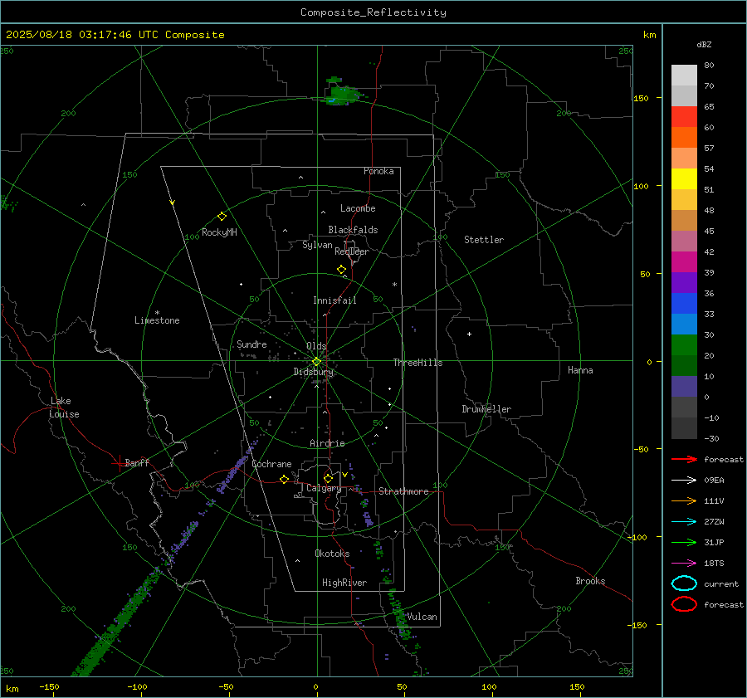The width and height of the screenshot is (747, 698).
Task: Click the Lake Louise label
Action: (64, 408)
